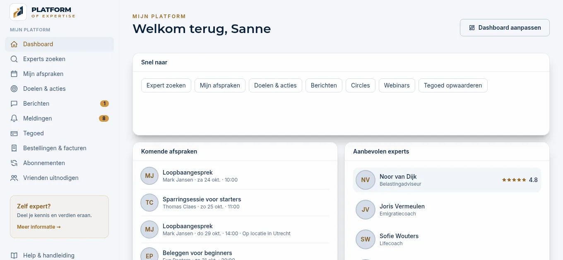
Task: Click MJ avatar of the Utrecht appointment
Action: [x=149, y=229]
